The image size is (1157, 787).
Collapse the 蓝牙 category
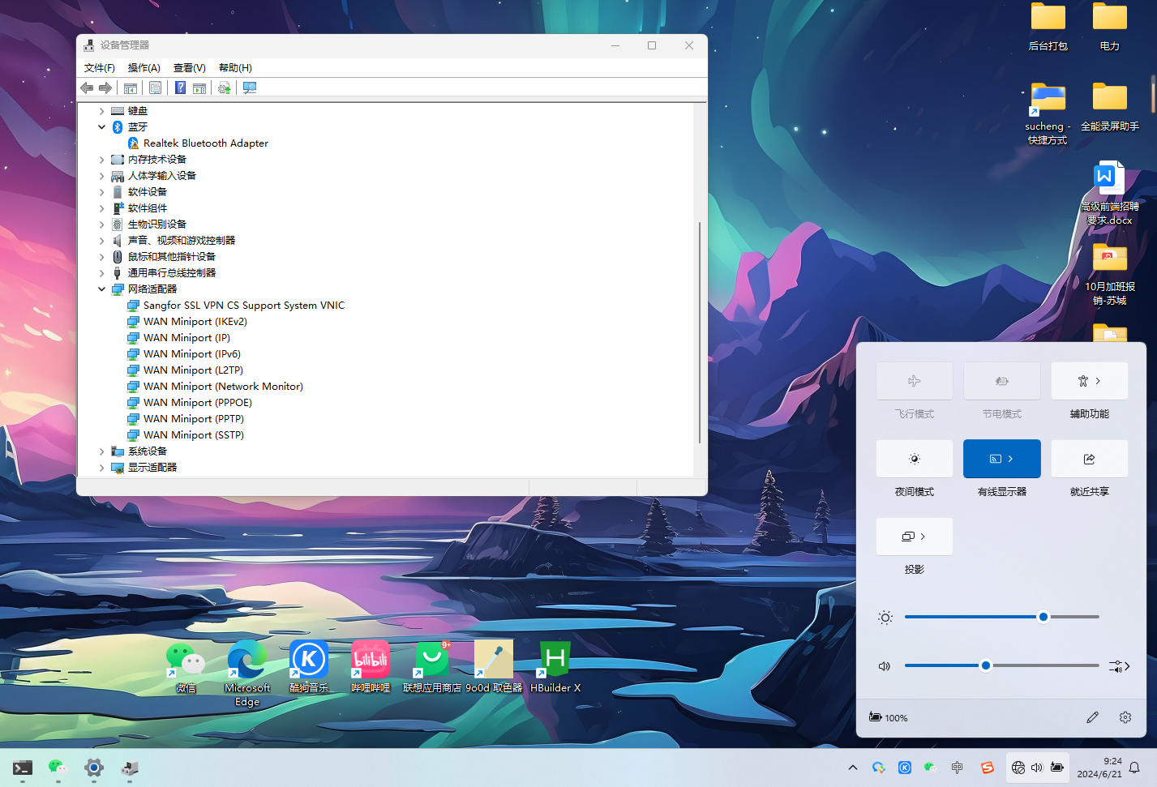[x=101, y=127]
